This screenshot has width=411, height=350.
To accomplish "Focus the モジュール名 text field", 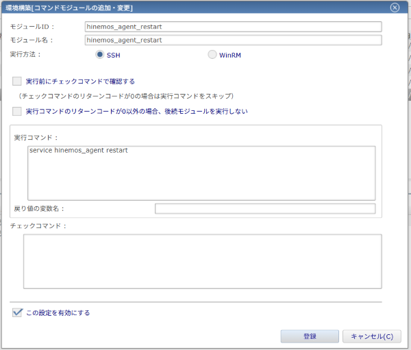I will 233,40.
